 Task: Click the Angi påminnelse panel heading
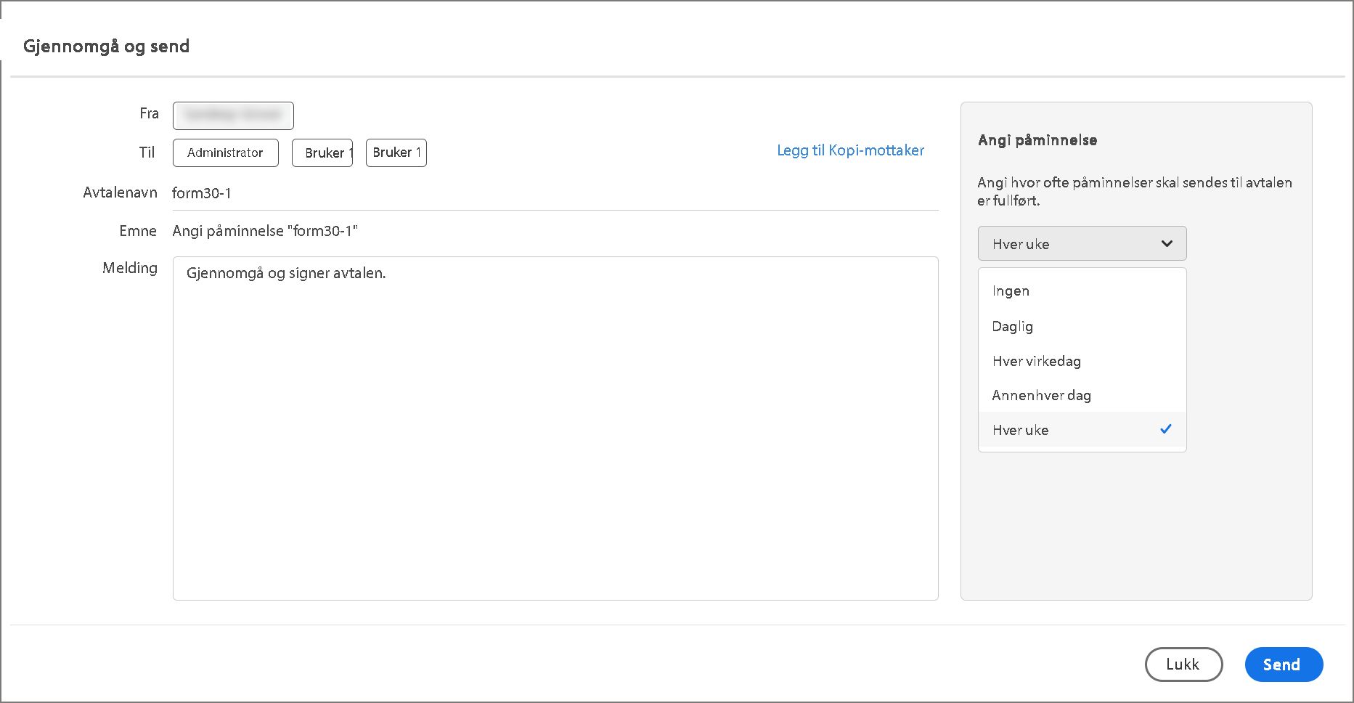click(1037, 140)
